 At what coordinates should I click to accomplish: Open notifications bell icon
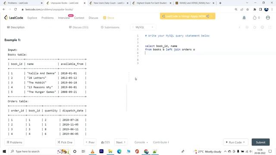pyautogui.click(x=244, y=18)
